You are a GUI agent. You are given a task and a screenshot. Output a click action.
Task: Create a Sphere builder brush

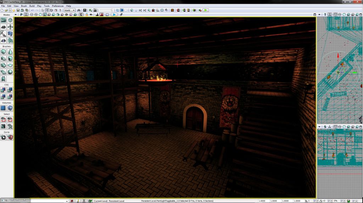pos(10,72)
